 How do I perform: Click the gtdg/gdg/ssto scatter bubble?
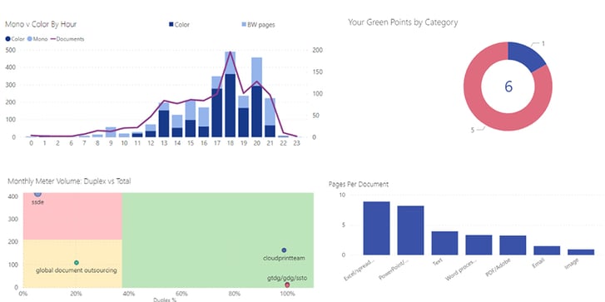(x=287, y=285)
